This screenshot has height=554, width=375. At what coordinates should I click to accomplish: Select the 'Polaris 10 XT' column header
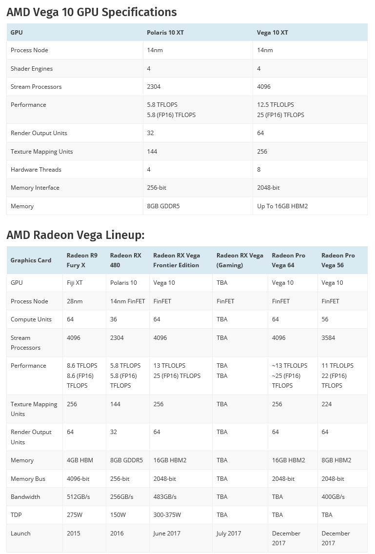(x=165, y=33)
